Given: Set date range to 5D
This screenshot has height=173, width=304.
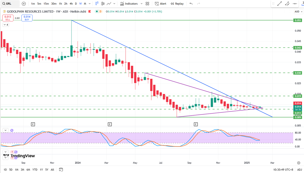Looking at the screenshot, I should click(x=11, y=169).
